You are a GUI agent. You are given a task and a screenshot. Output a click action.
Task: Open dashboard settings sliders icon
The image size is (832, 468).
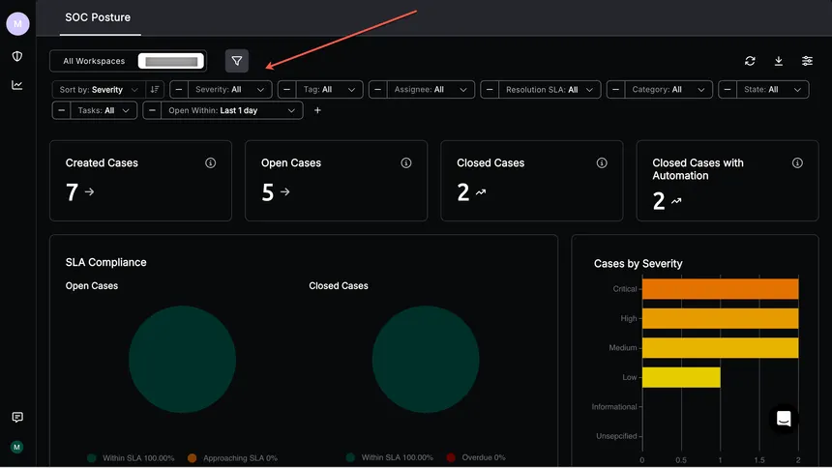point(807,61)
